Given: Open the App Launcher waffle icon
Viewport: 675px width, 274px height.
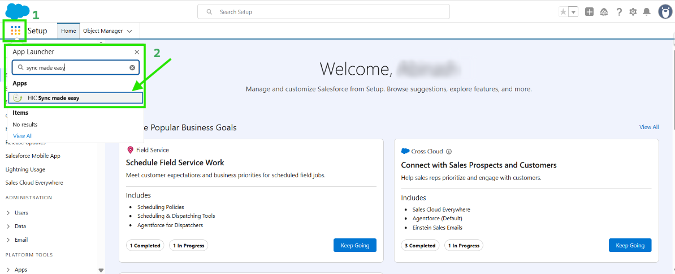Looking at the screenshot, I should (15, 31).
